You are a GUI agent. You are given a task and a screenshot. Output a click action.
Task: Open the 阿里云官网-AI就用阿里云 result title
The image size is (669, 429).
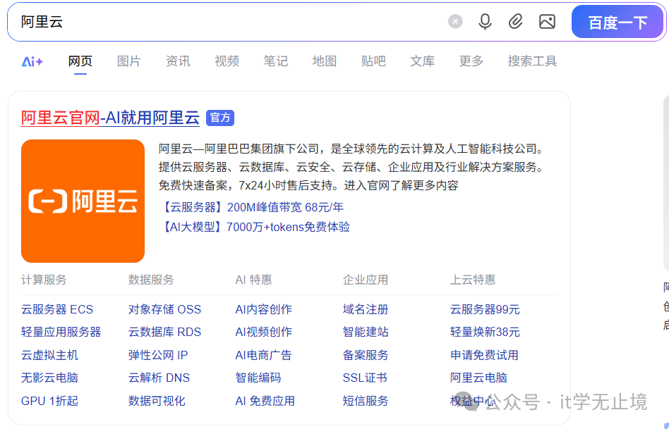point(110,118)
